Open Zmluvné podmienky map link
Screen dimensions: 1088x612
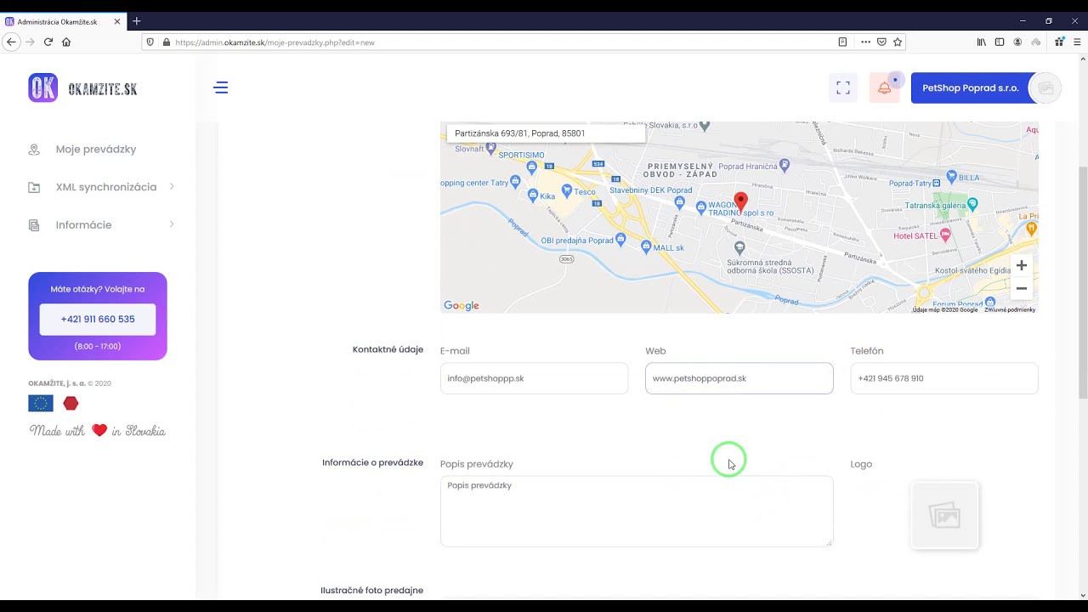(x=1010, y=309)
